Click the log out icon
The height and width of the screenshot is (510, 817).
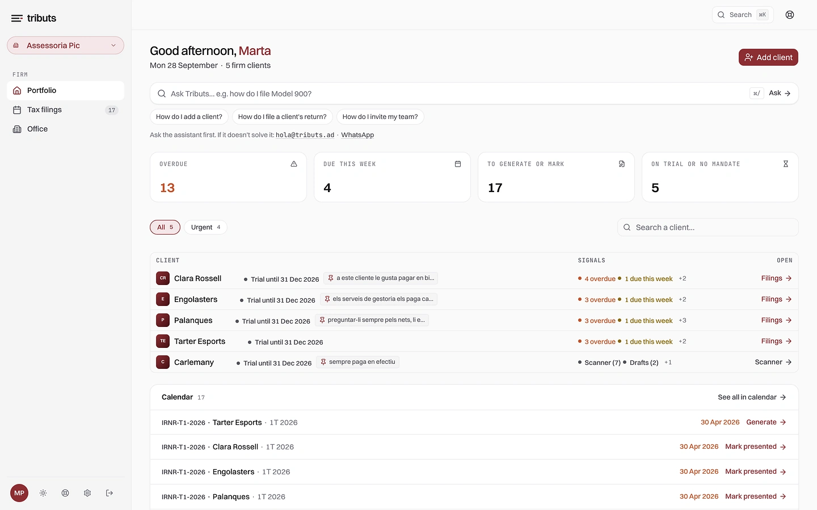[110, 493]
